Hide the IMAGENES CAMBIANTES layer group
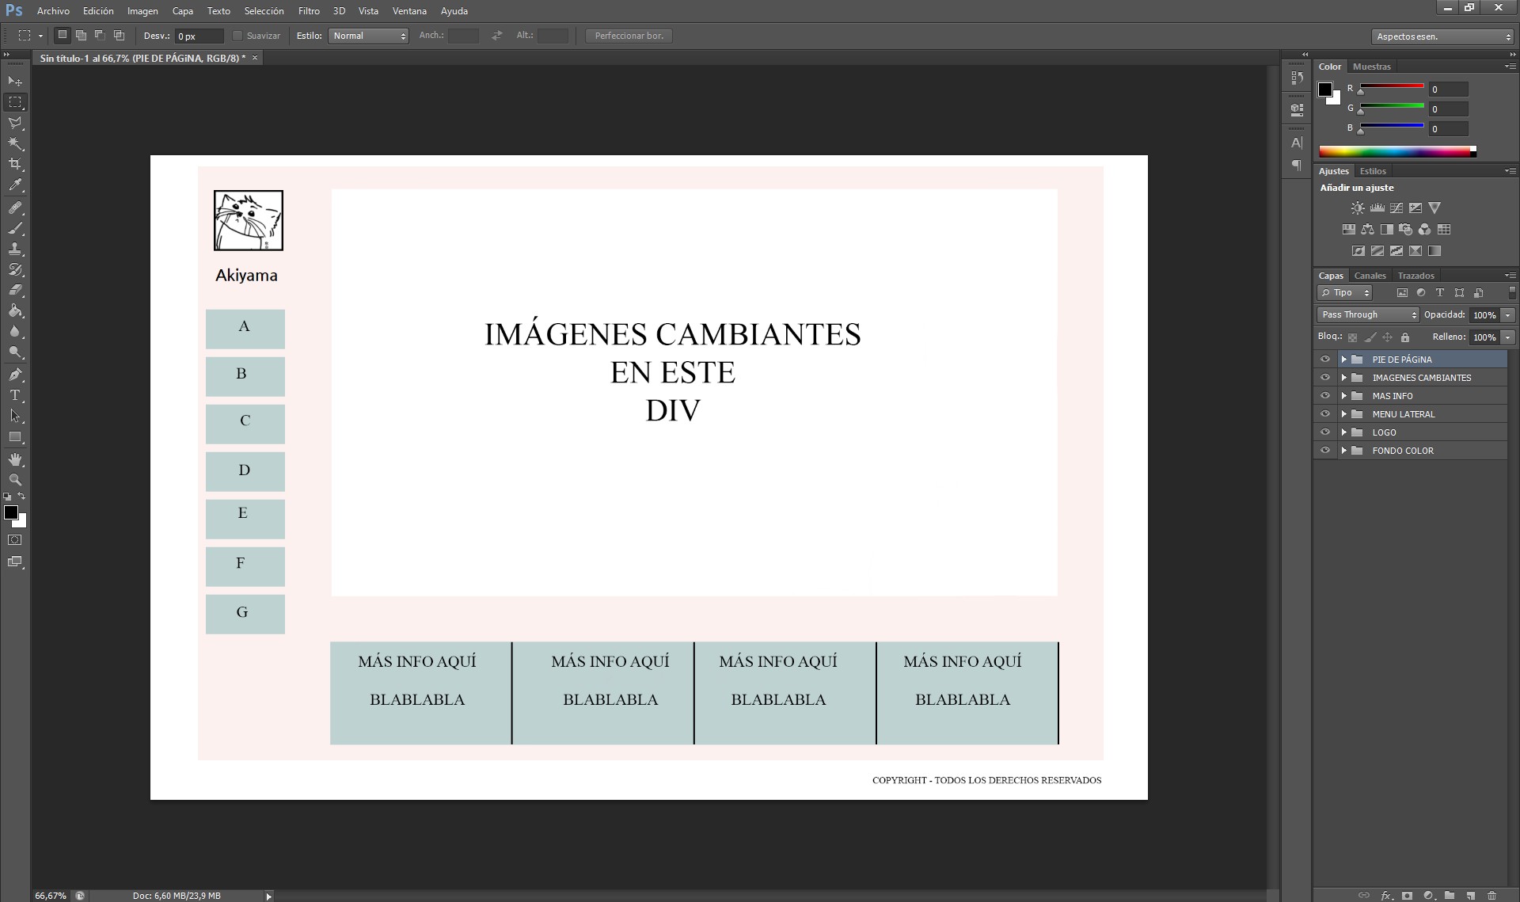The width and height of the screenshot is (1520, 902). [1324, 377]
